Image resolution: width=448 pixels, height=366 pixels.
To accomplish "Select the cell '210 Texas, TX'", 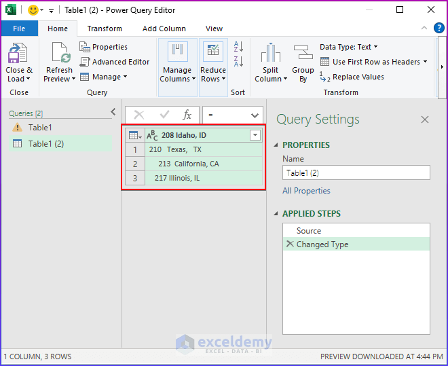I will [x=204, y=149].
